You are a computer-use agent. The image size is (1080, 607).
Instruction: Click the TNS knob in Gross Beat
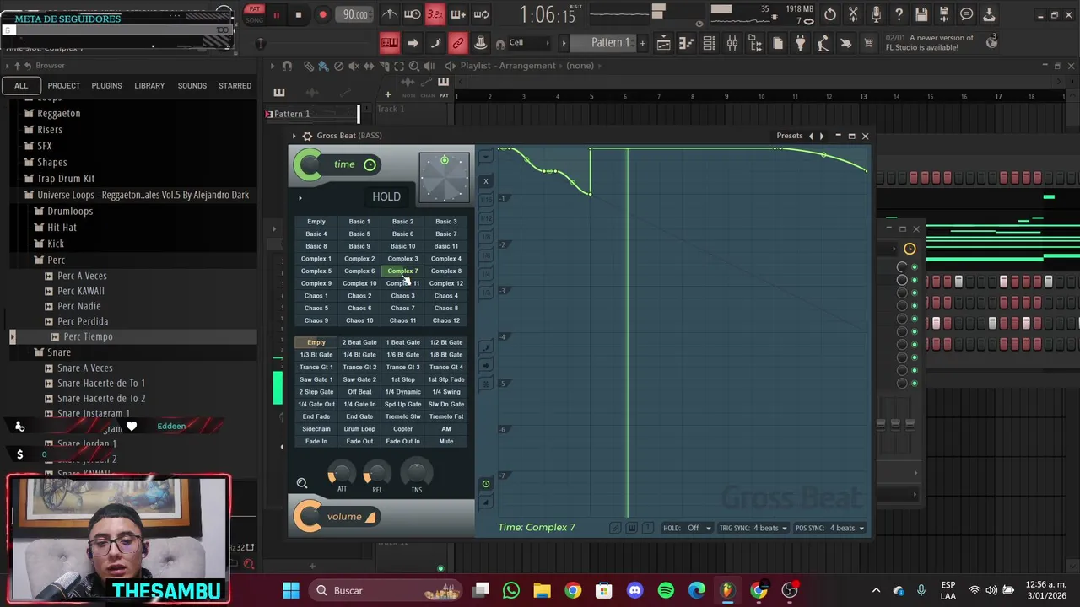(x=416, y=473)
